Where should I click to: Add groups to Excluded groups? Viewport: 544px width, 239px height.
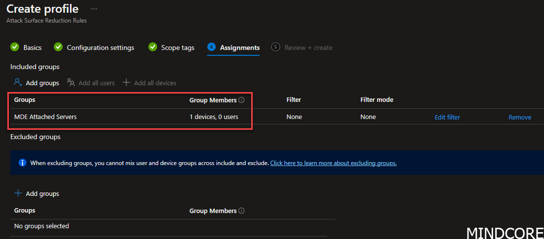click(x=36, y=193)
